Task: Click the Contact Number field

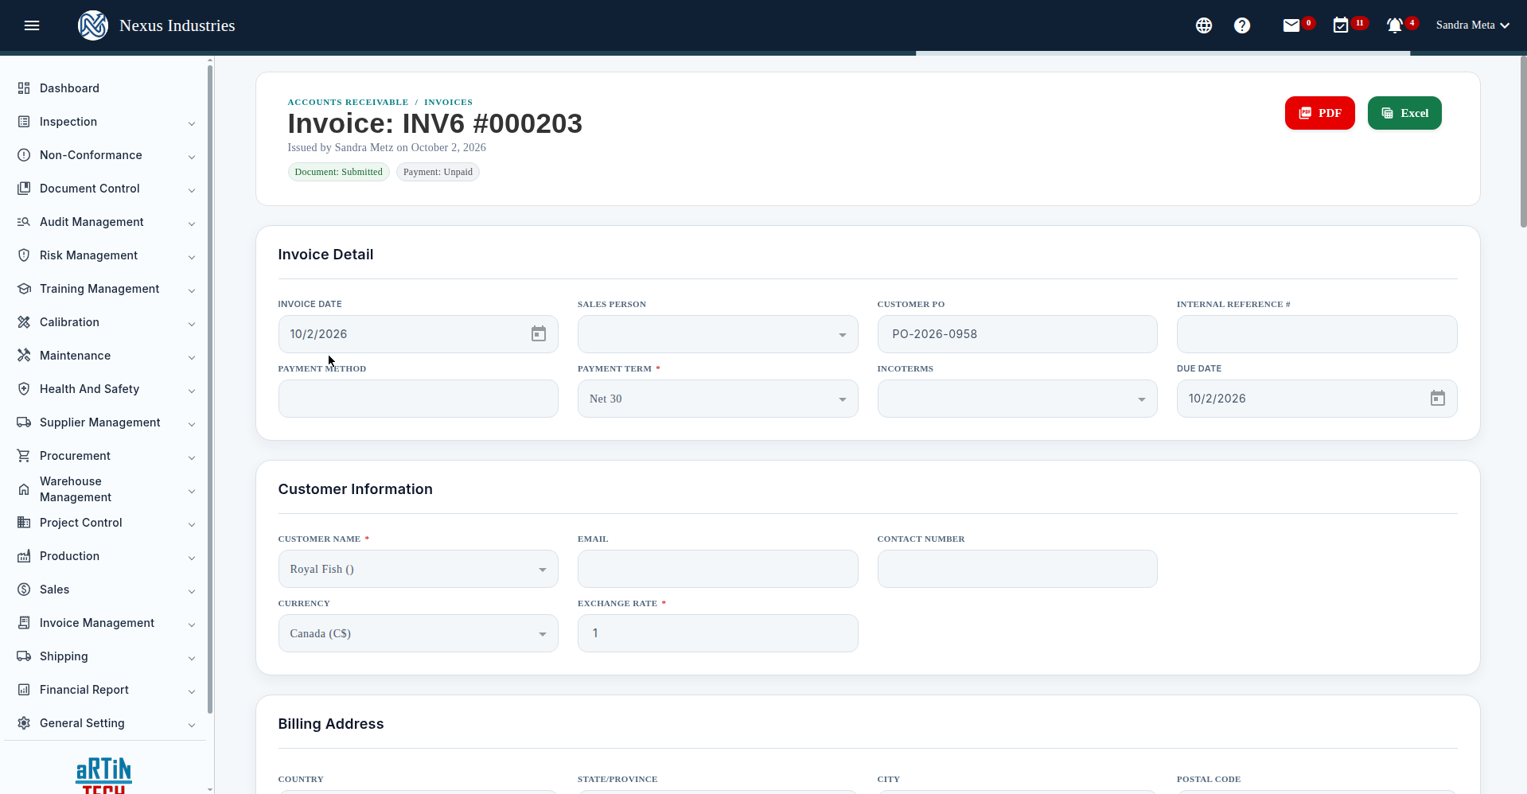Action: click(x=1017, y=569)
